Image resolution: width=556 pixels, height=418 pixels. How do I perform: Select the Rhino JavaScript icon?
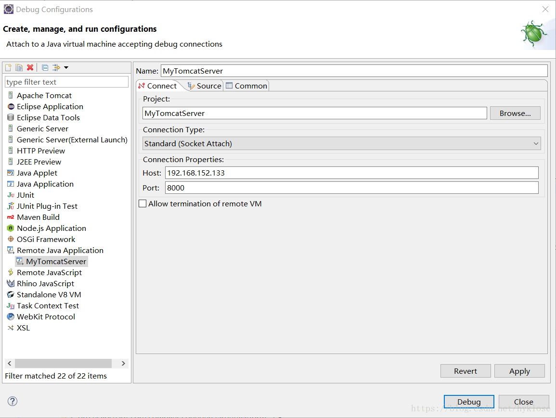(11, 283)
